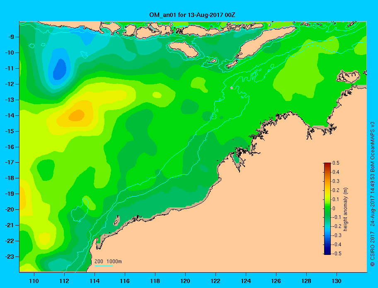Click the '-0.5' colorbar tick label
Image resolution: width=378 pixels, height=288 pixels.
point(337,254)
